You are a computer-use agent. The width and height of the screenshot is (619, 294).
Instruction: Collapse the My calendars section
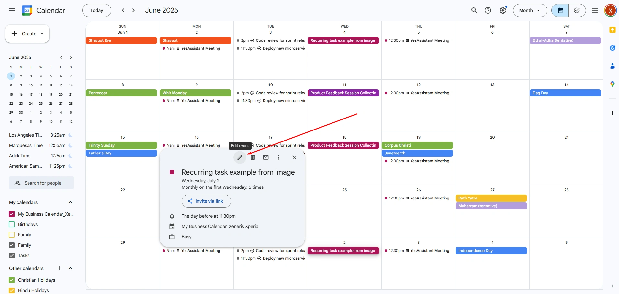click(70, 202)
